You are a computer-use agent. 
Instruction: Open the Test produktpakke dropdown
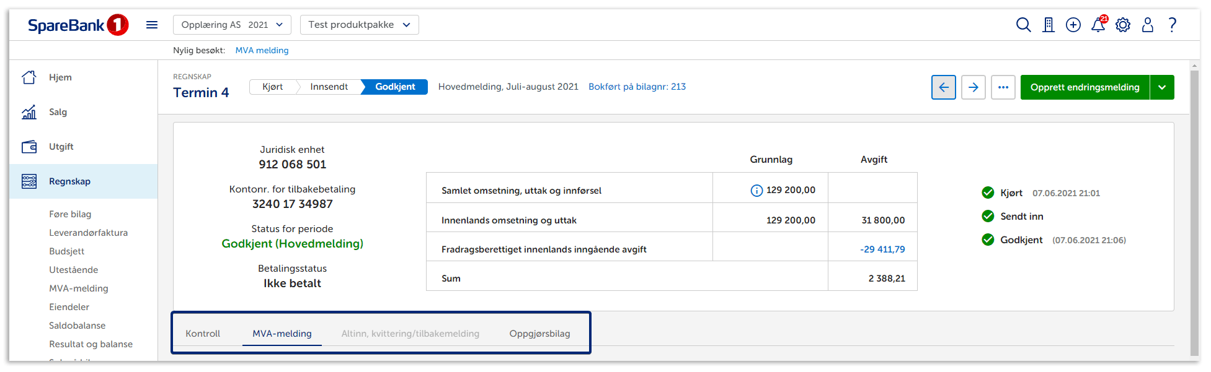359,25
